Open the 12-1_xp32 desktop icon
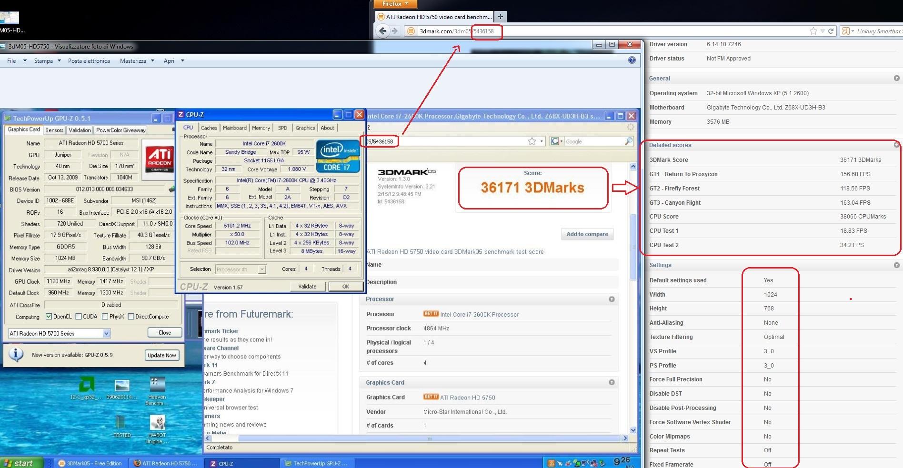This screenshot has height=468, width=903. point(86,388)
